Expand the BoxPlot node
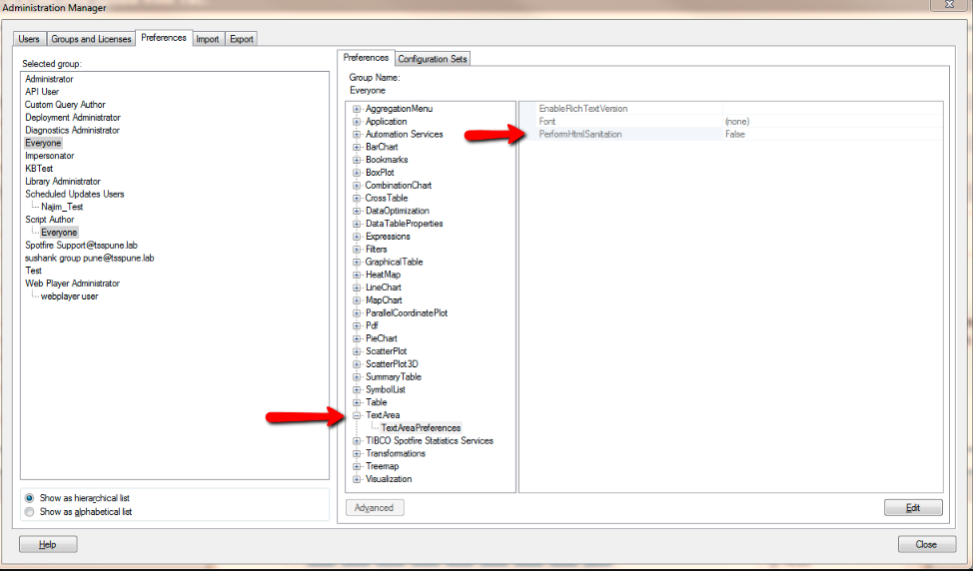 357,173
